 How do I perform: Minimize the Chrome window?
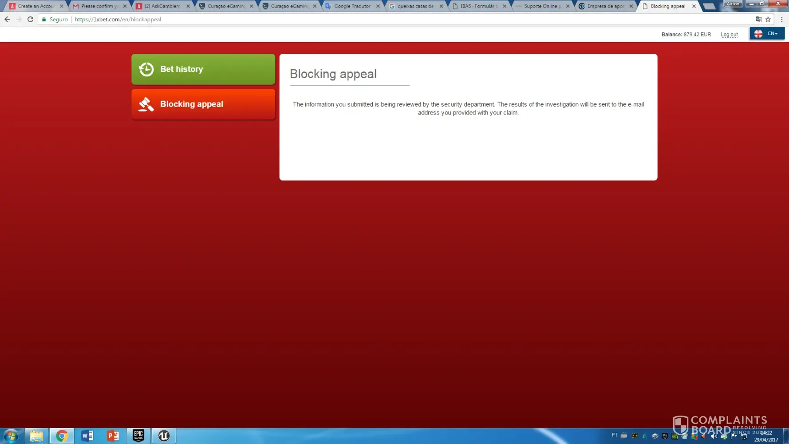pos(751,4)
